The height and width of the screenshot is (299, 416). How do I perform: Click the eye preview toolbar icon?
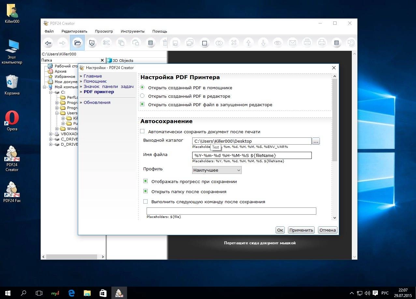click(278, 43)
